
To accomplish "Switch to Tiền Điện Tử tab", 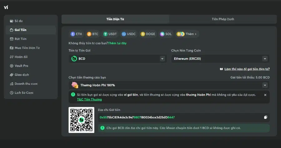I will (x=115, y=19).
